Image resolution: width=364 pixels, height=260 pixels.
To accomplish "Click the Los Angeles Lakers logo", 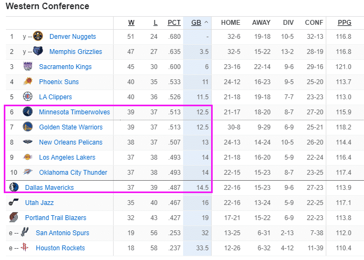I will (28, 158).
